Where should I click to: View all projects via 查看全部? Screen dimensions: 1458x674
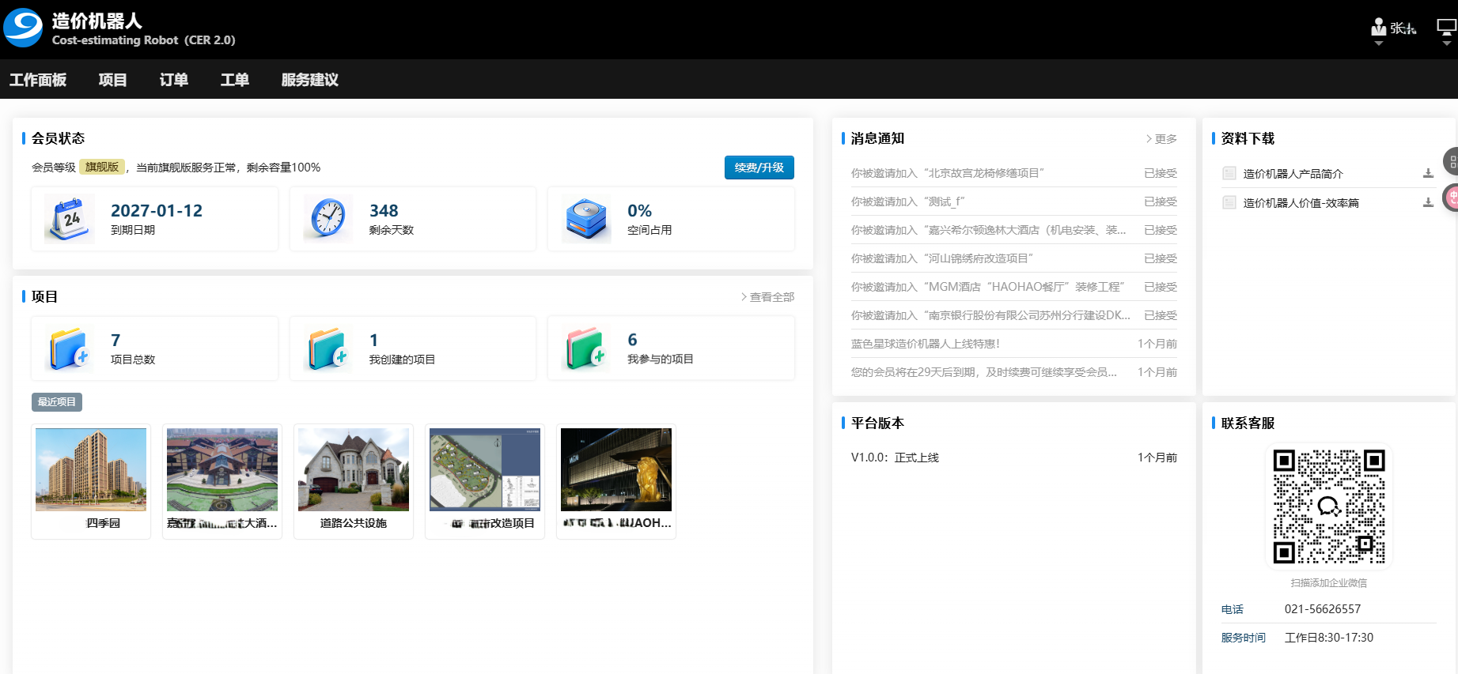pos(767,297)
